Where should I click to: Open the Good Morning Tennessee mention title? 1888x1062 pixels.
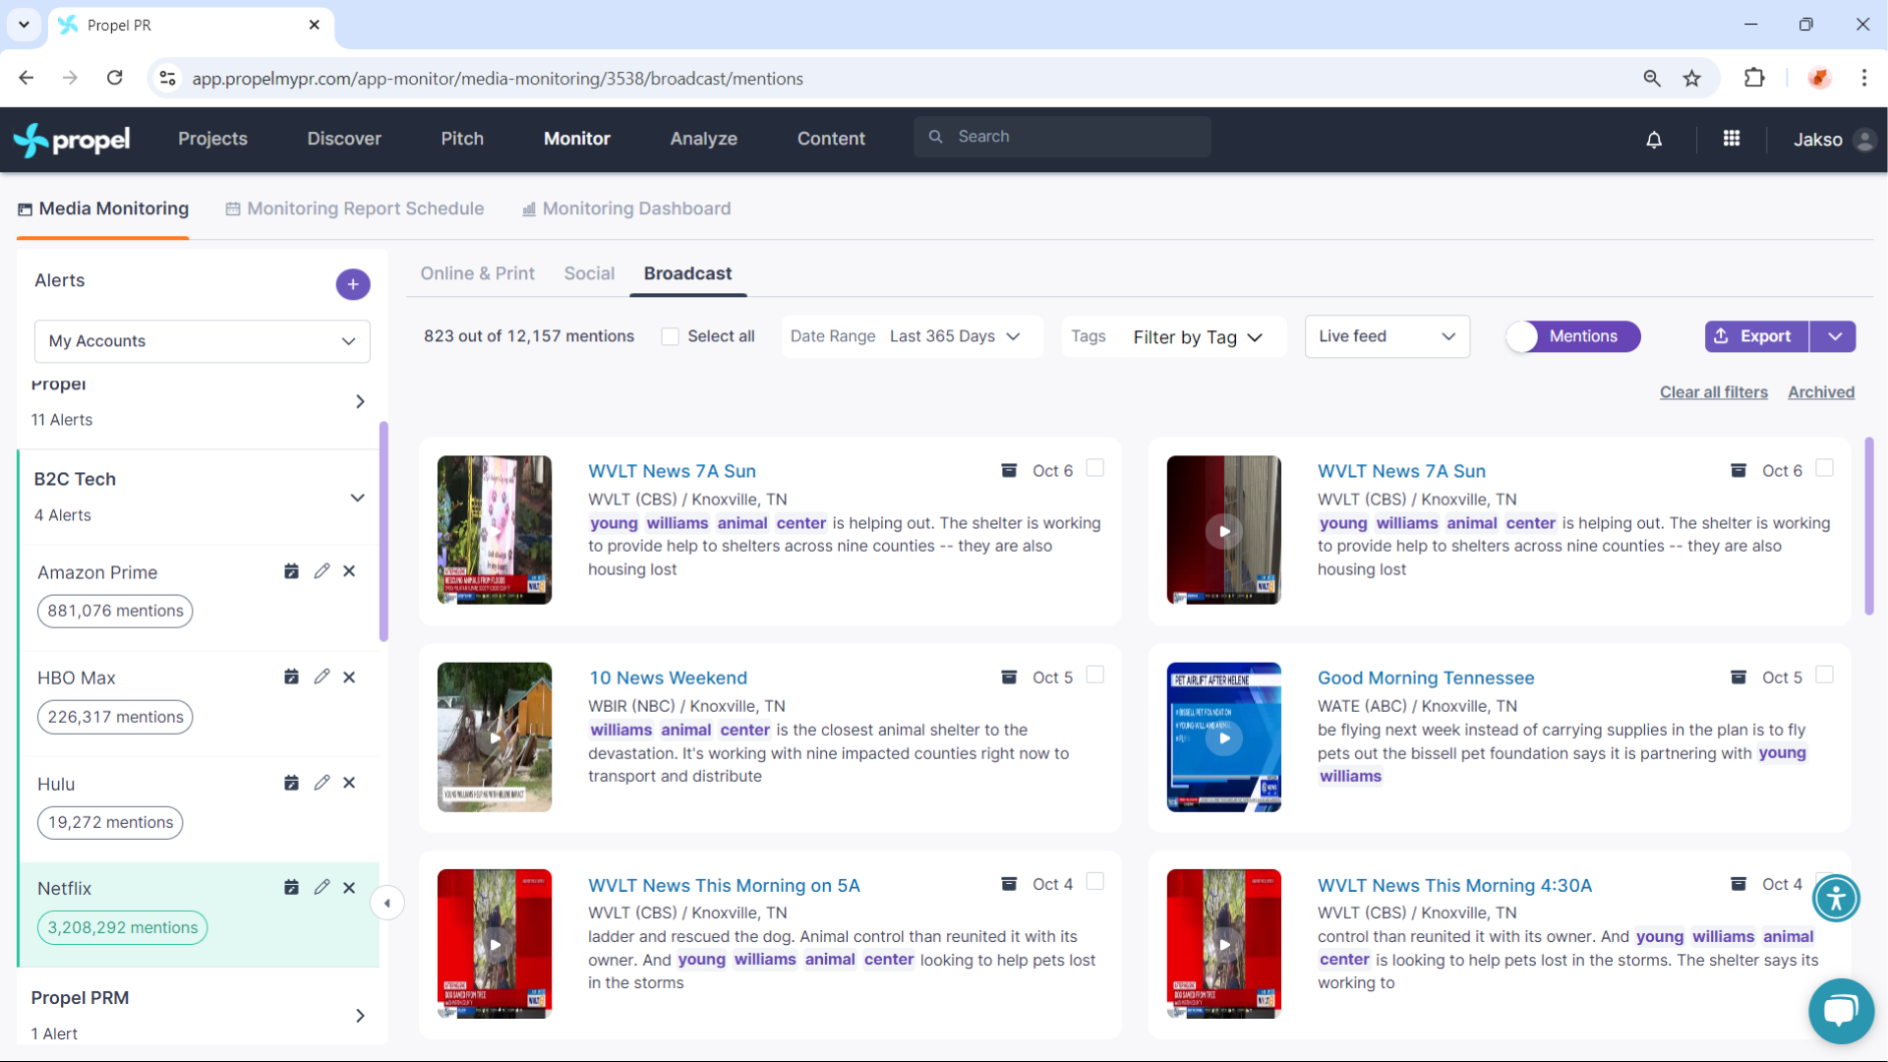[1426, 678]
